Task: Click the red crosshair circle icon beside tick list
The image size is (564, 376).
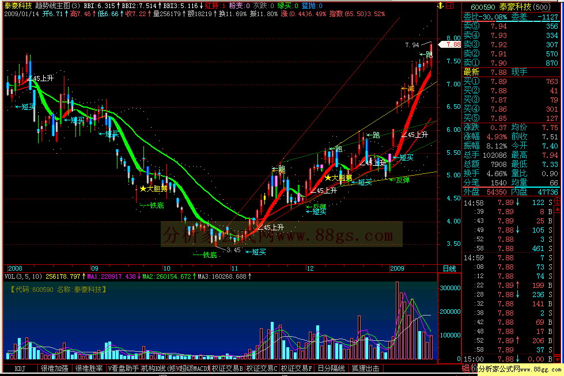Action: [558, 202]
